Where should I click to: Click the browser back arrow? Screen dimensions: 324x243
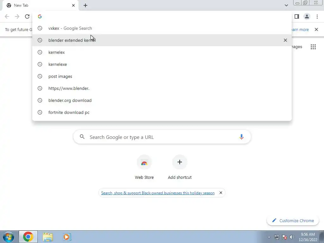[x=7, y=16]
